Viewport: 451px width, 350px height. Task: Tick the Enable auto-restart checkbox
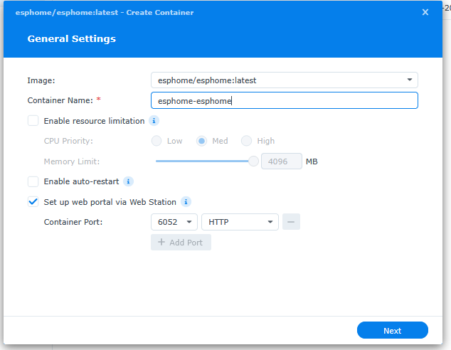pyautogui.click(x=33, y=181)
